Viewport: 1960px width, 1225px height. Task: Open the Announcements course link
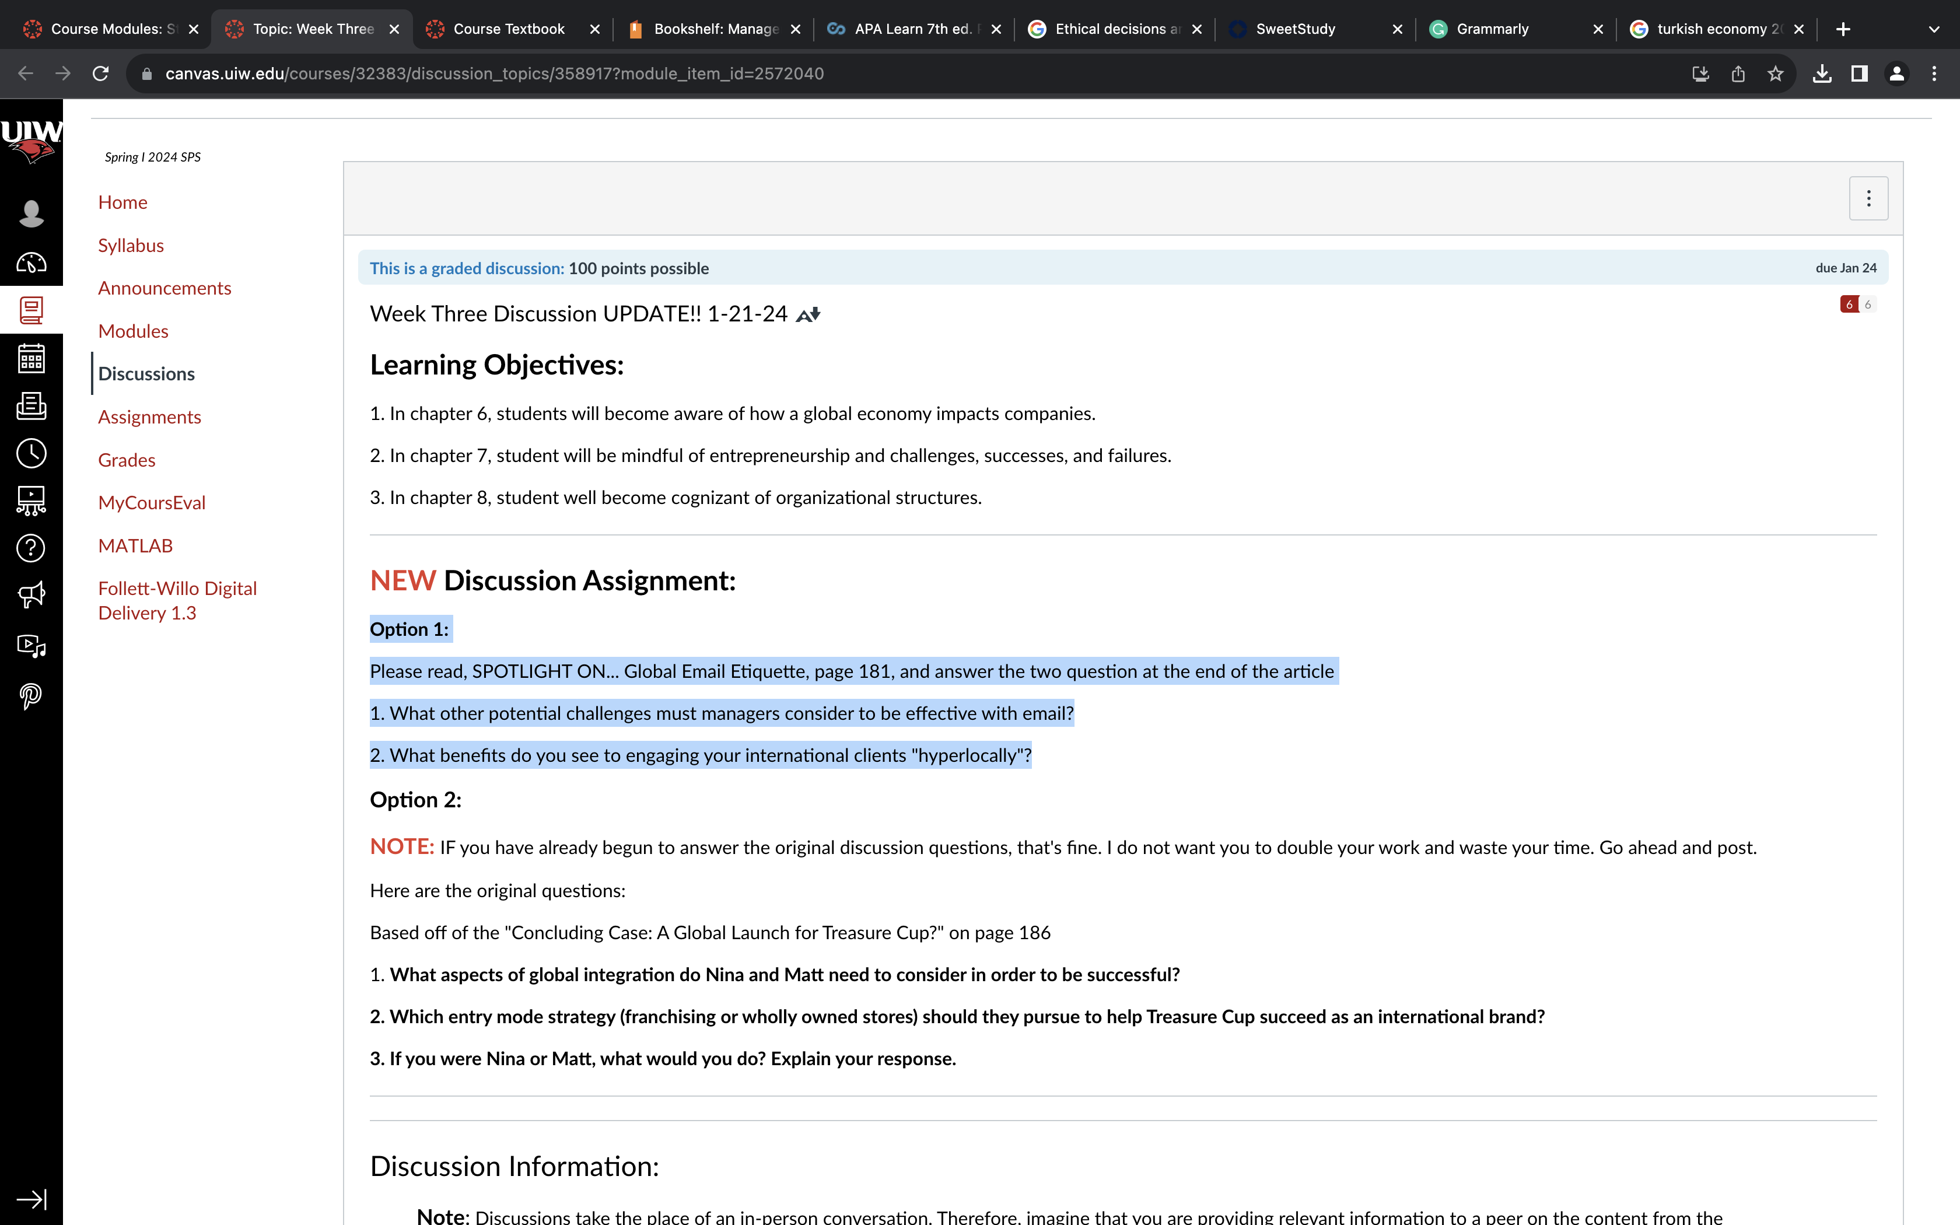point(164,288)
